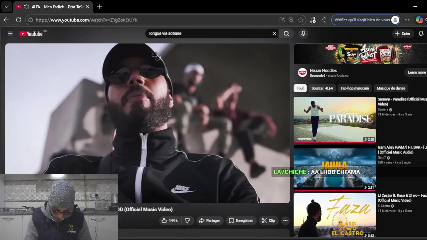Click the Créer button

click(x=403, y=33)
